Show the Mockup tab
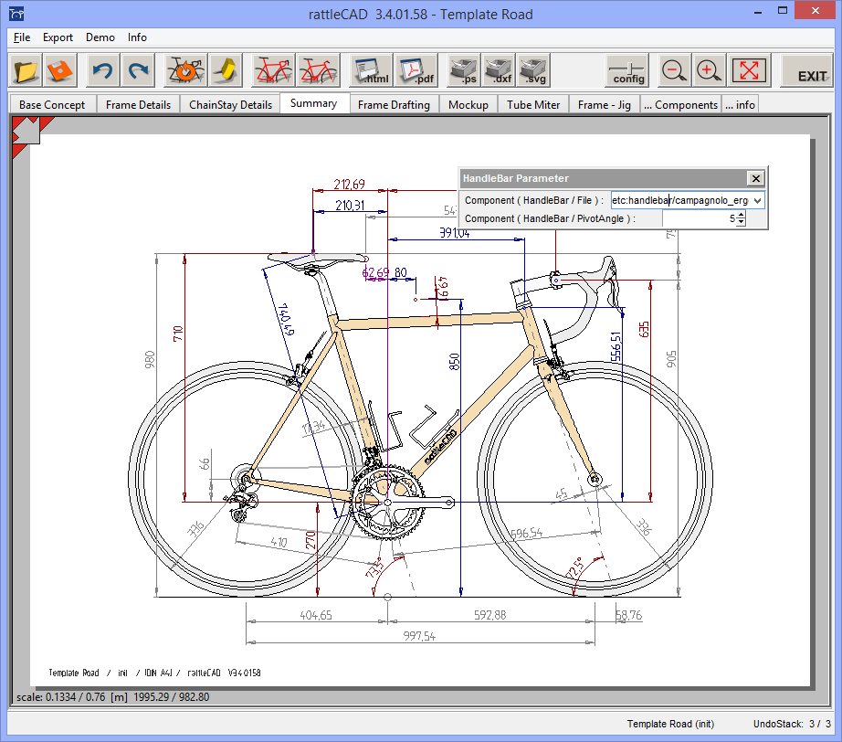The image size is (842, 742). 468,105
